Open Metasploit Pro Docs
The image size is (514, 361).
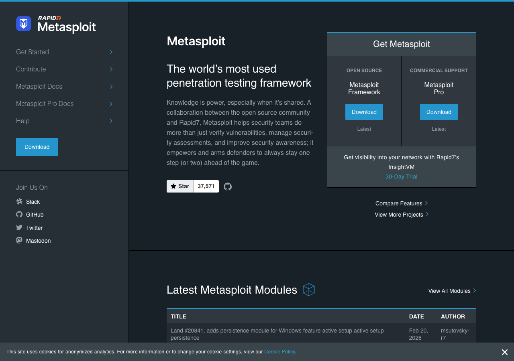(x=45, y=103)
